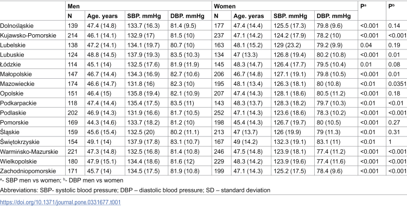Click the Women column group header
Screen dimensions: 407x220
click(225, 6)
